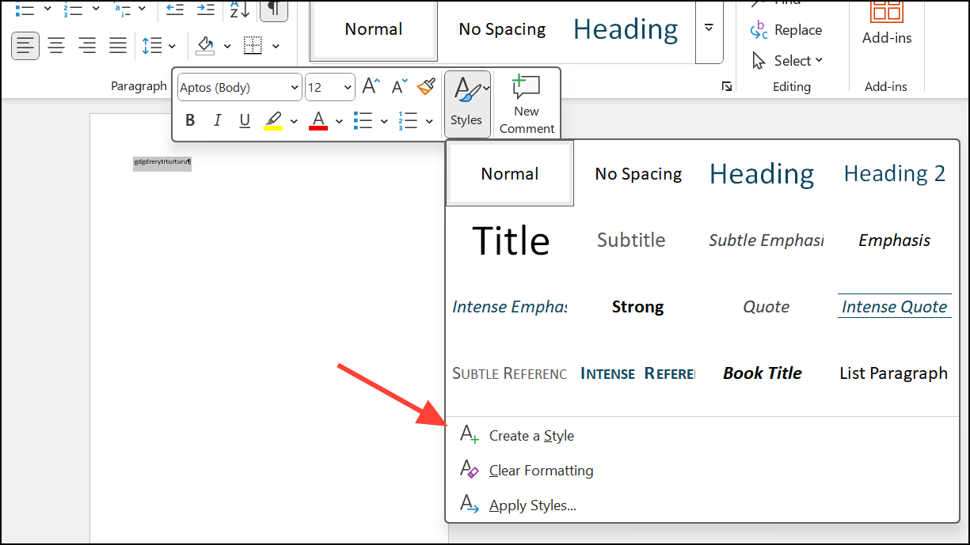Increase font size with grow font icon

pos(371,87)
